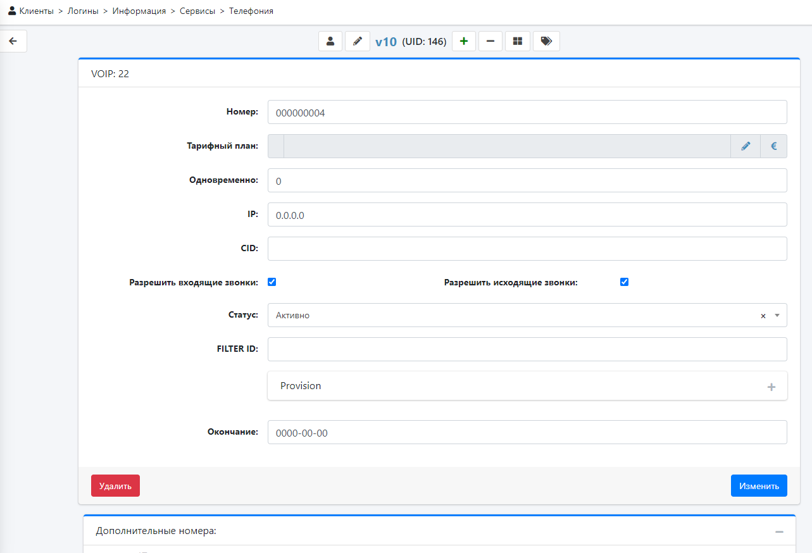The height and width of the screenshot is (553, 812).
Task: Uncheck Разрешить входящие звонки checkbox
Action: tap(272, 282)
